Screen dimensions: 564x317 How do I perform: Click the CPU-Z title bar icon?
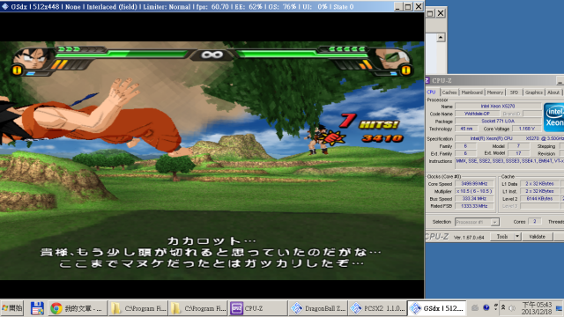pyautogui.click(x=427, y=80)
